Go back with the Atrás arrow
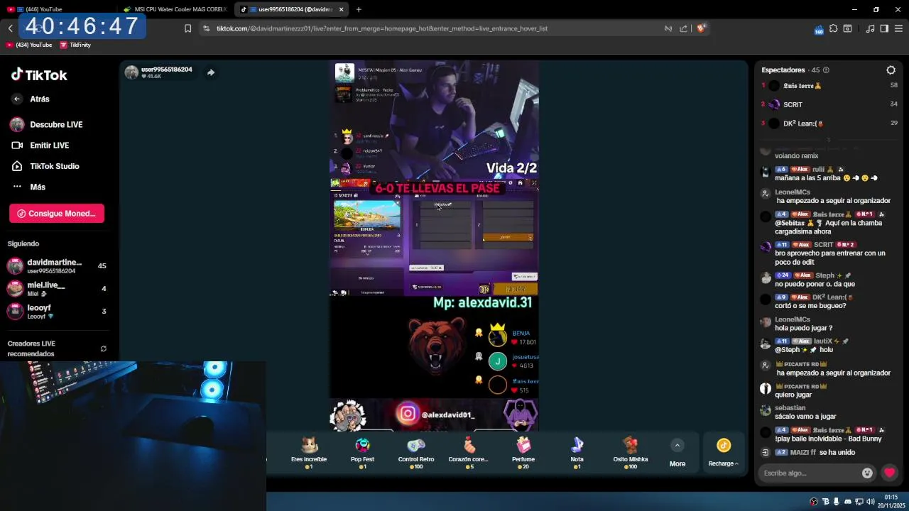Screen dimensions: 909x511 17,99
